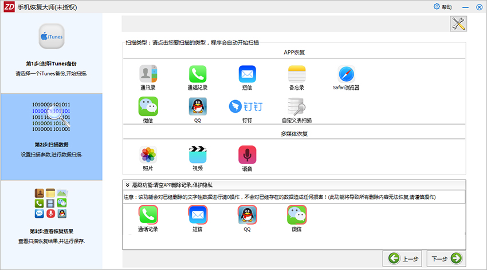Clear deleted 微信 records in advanced section
The height and width of the screenshot is (270, 487).
pyautogui.click(x=297, y=215)
